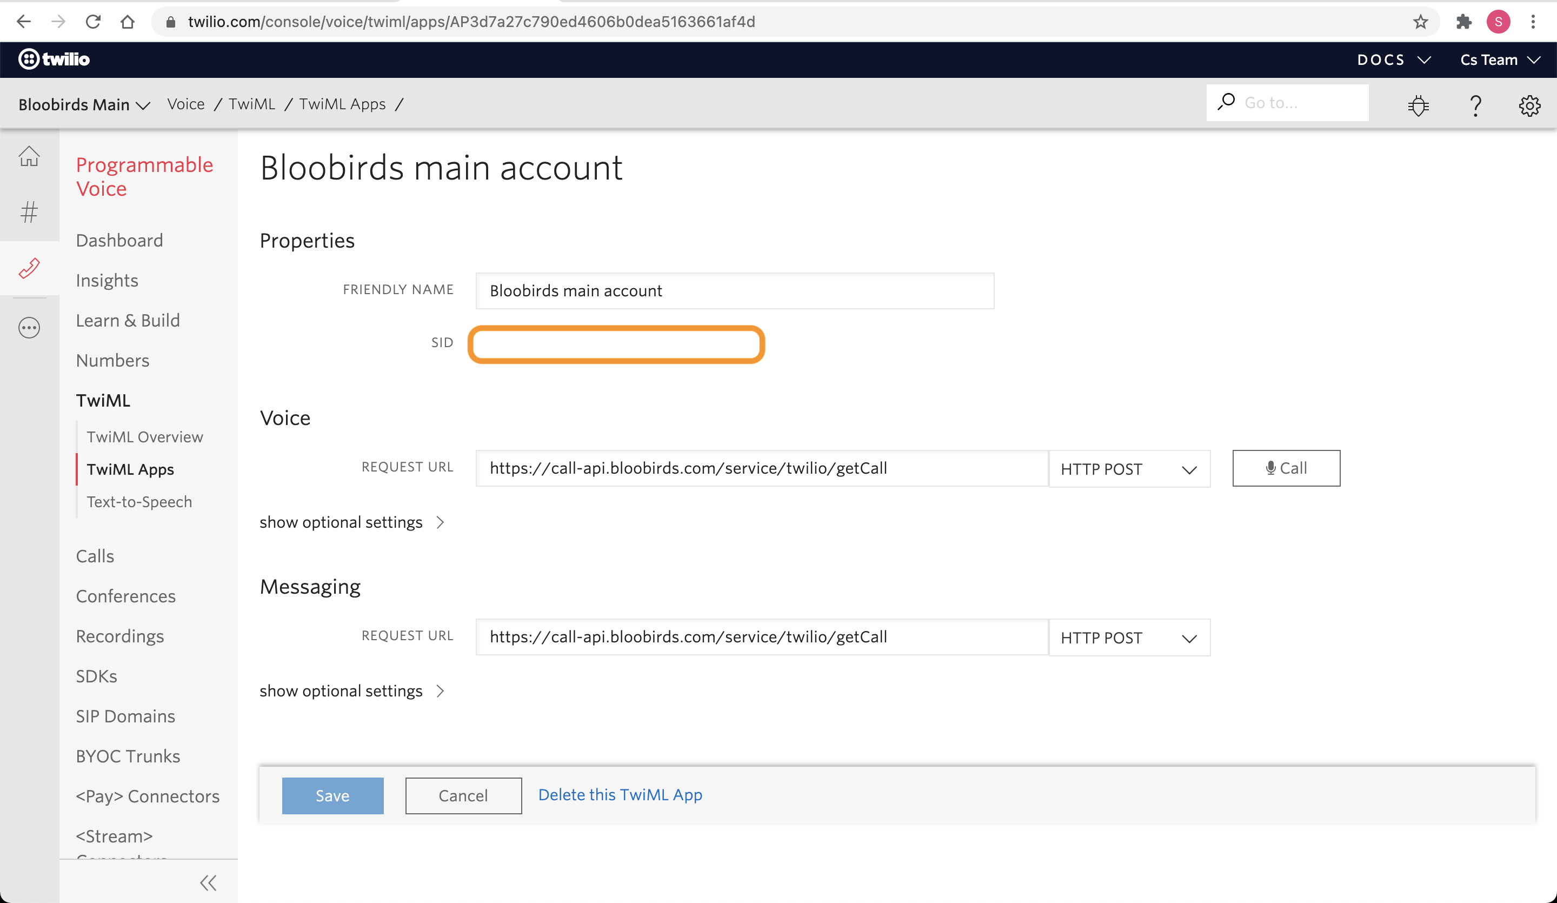Open the help question mark
Image resolution: width=1557 pixels, height=903 pixels.
tap(1475, 105)
